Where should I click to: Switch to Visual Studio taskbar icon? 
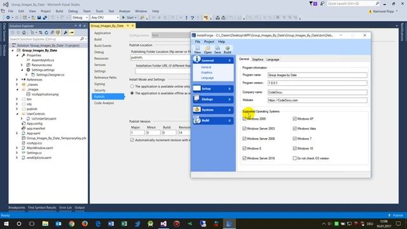(x=163, y=223)
